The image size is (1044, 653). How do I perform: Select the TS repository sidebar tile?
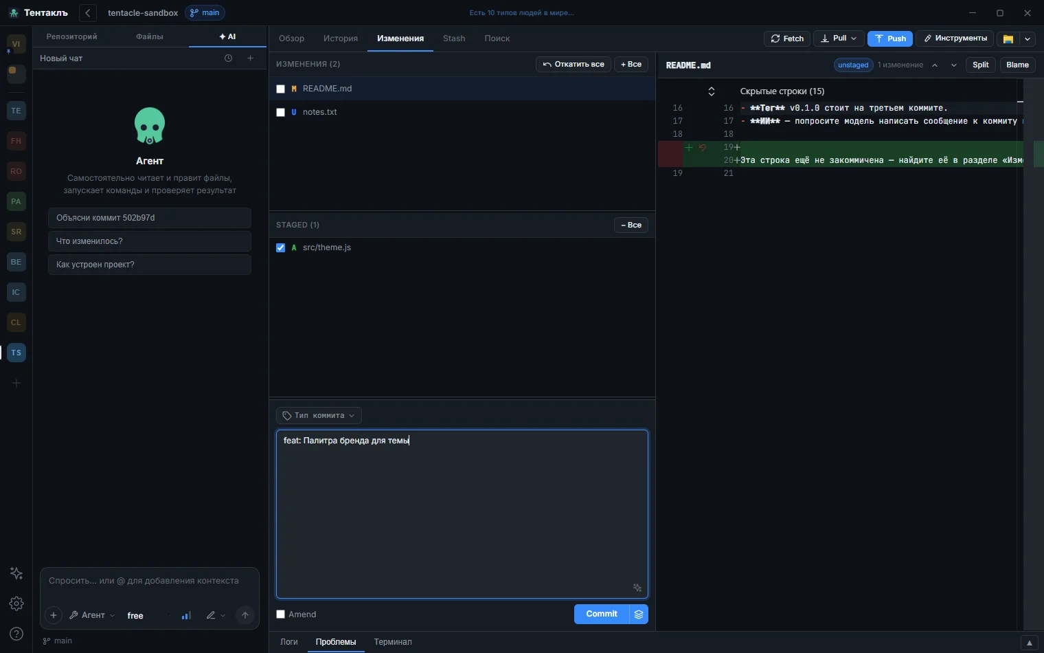(16, 353)
